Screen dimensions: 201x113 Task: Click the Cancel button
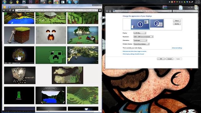click(x=170, y=59)
